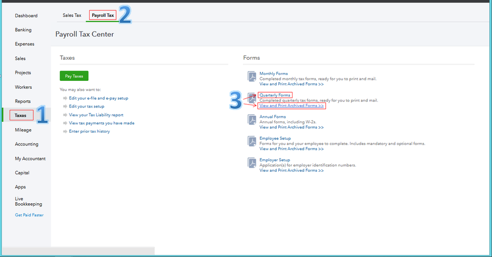Open Edit your tax setup link
The height and width of the screenshot is (257, 492).
pos(87,106)
